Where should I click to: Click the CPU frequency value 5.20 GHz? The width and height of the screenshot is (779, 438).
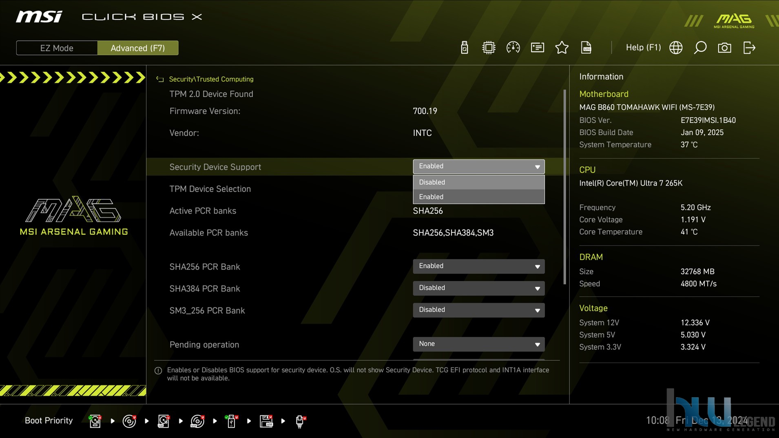click(x=695, y=208)
